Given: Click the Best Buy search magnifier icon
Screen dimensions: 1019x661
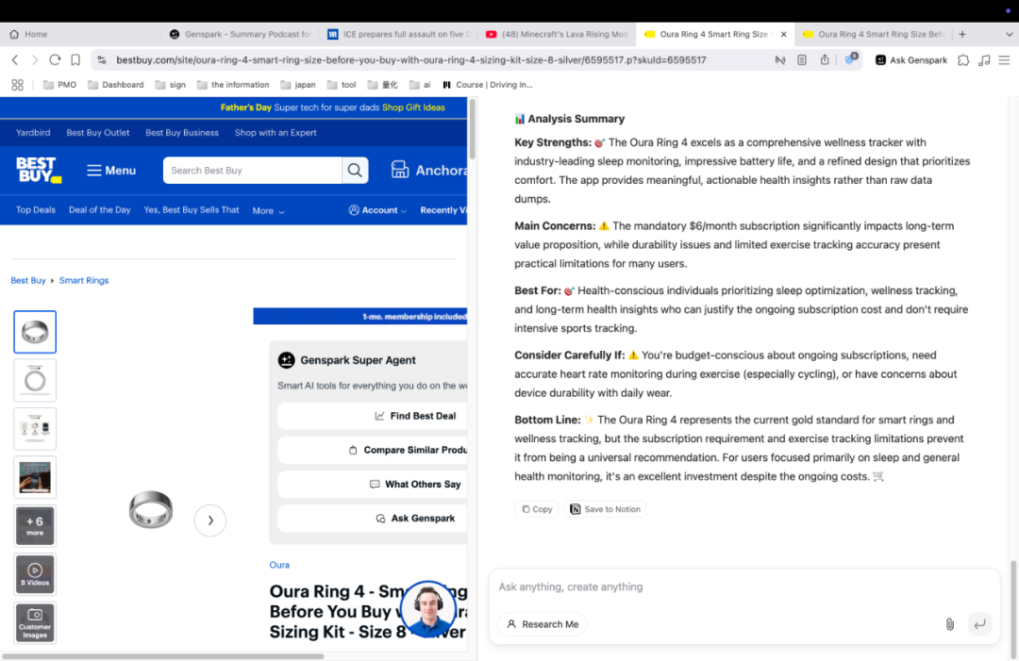Looking at the screenshot, I should tap(355, 171).
